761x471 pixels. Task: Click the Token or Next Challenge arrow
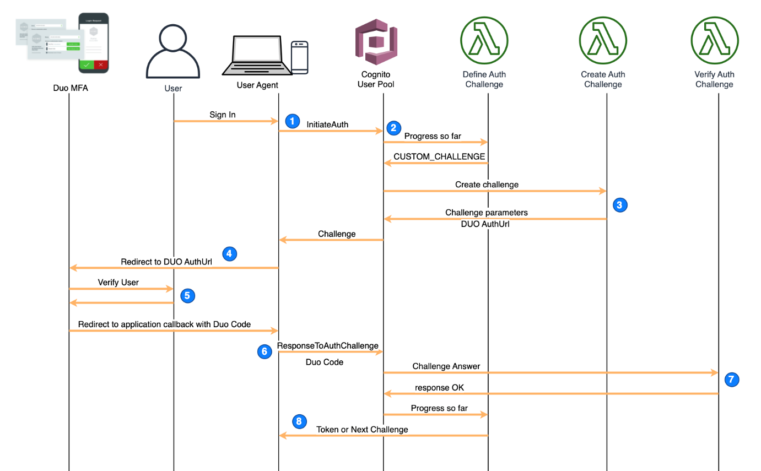363,430
